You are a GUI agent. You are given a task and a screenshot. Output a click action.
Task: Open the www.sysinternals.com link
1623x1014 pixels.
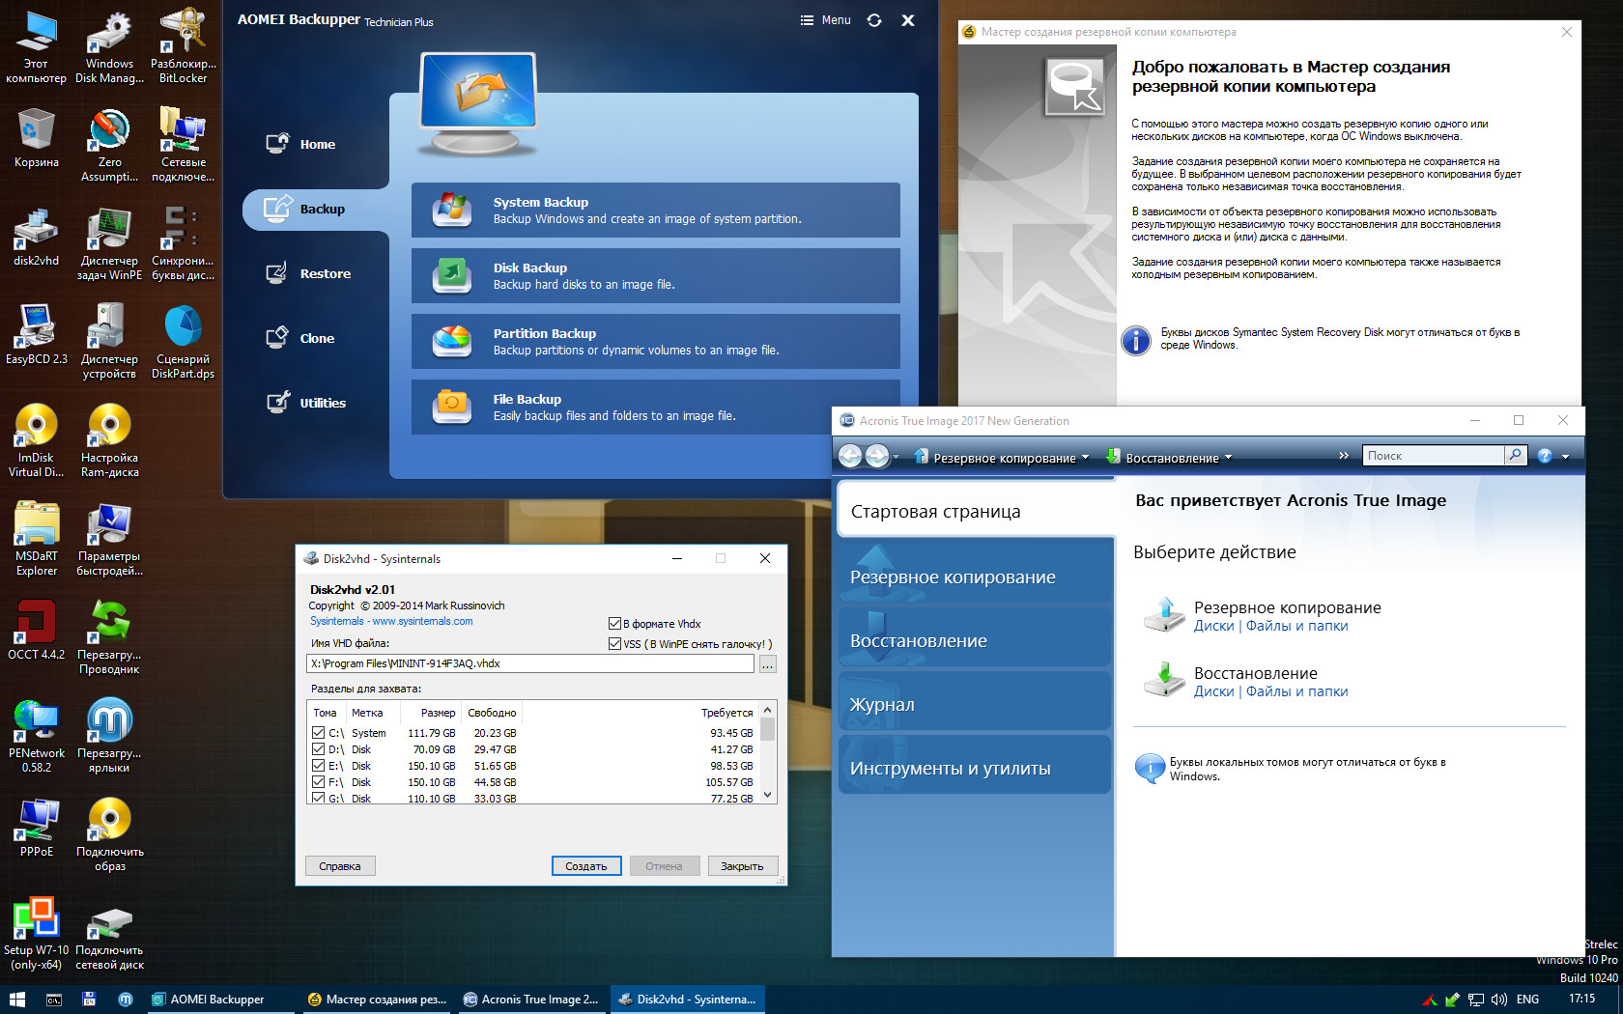(422, 622)
